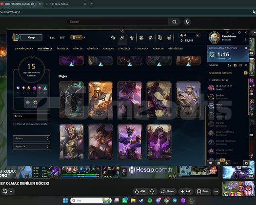Switch to the RENKLER tab
Screen dimensions: 256x205
click(x=158, y=48)
